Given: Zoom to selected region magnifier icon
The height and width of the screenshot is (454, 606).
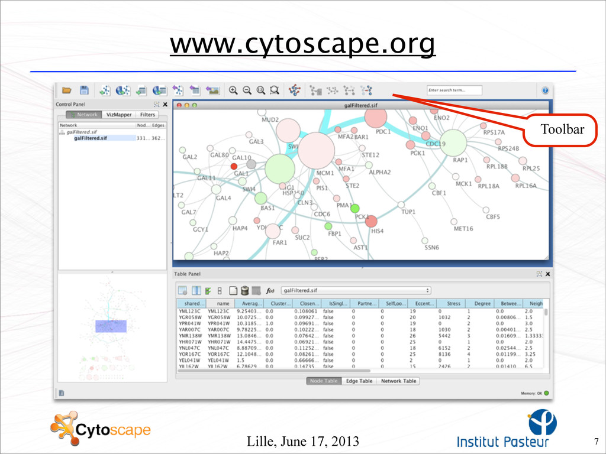Looking at the screenshot, I should [275, 90].
